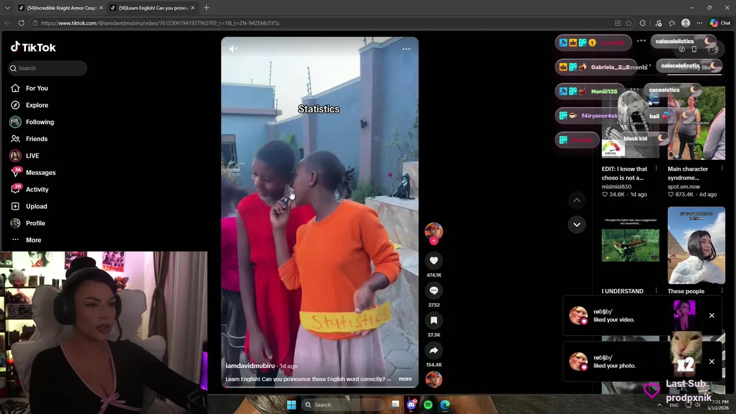Open 'I UNDERSTAND' video thumbnail
The image size is (736, 414).
[x=630, y=246]
